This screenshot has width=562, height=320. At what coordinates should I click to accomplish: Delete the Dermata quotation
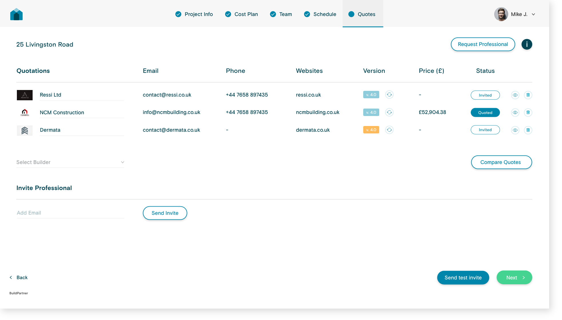pos(528,130)
